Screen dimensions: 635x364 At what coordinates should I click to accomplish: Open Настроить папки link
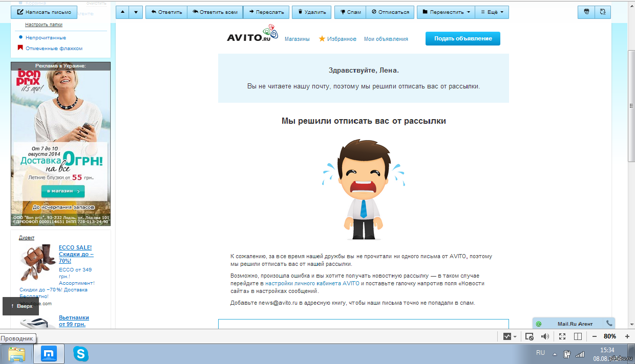(44, 25)
